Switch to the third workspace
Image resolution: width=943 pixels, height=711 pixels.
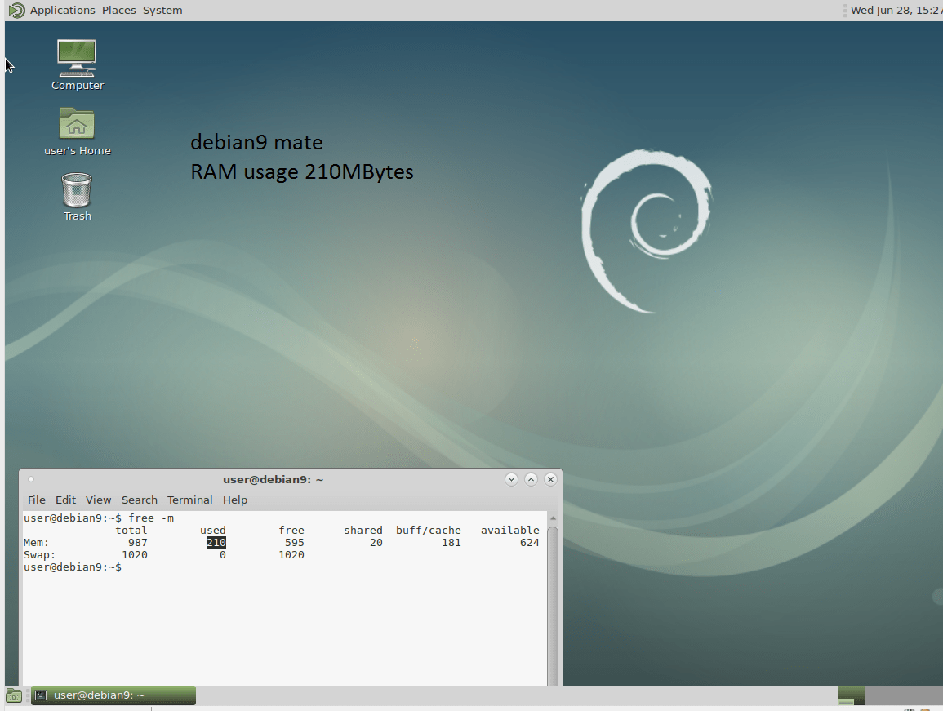point(905,695)
